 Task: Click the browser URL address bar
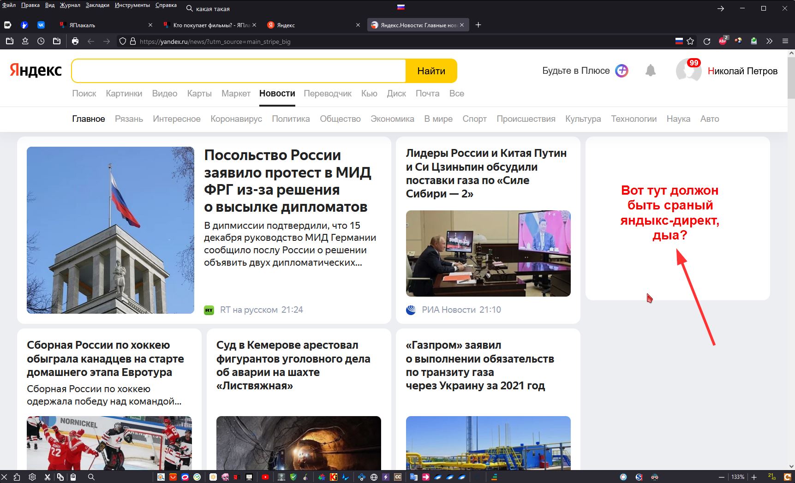[x=406, y=41]
